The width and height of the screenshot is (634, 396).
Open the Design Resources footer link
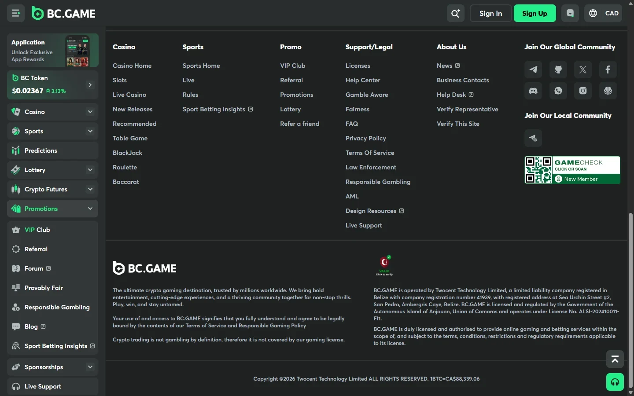(x=375, y=211)
